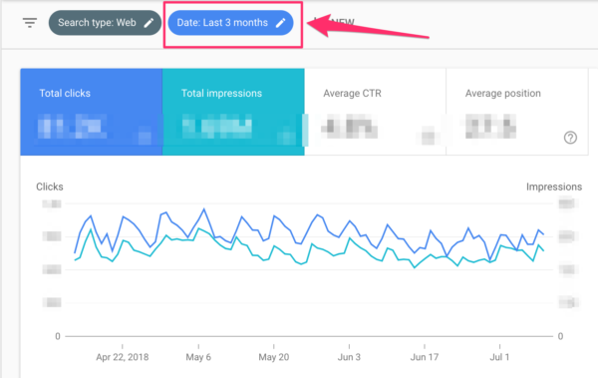Click pencil icon on Date chip
Image resolution: width=598 pixels, height=378 pixels.
click(x=281, y=23)
